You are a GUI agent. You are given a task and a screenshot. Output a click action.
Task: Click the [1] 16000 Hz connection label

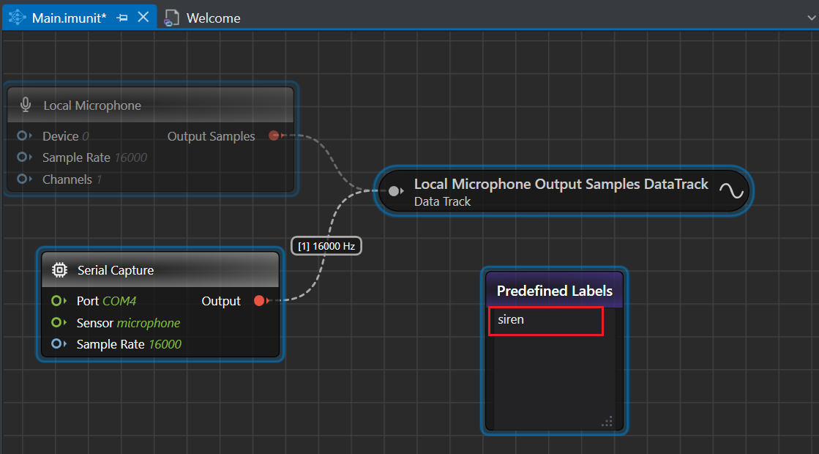[x=326, y=246]
